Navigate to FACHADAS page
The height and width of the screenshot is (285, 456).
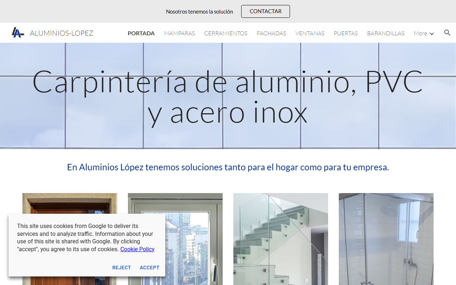click(x=271, y=33)
